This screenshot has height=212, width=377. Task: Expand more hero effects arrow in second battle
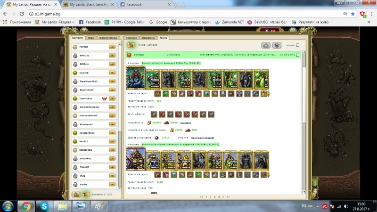269,175
